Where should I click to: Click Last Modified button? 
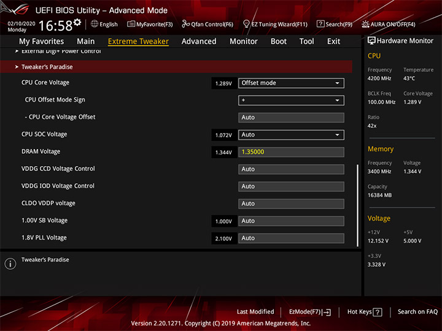(255, 312)
